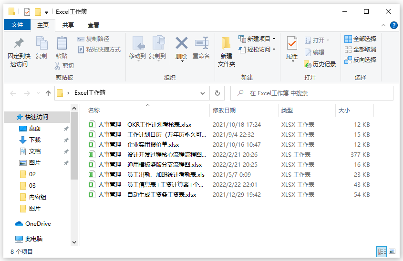
Task: Expand the address bar history dropdown
Action: tap(203, 93)
